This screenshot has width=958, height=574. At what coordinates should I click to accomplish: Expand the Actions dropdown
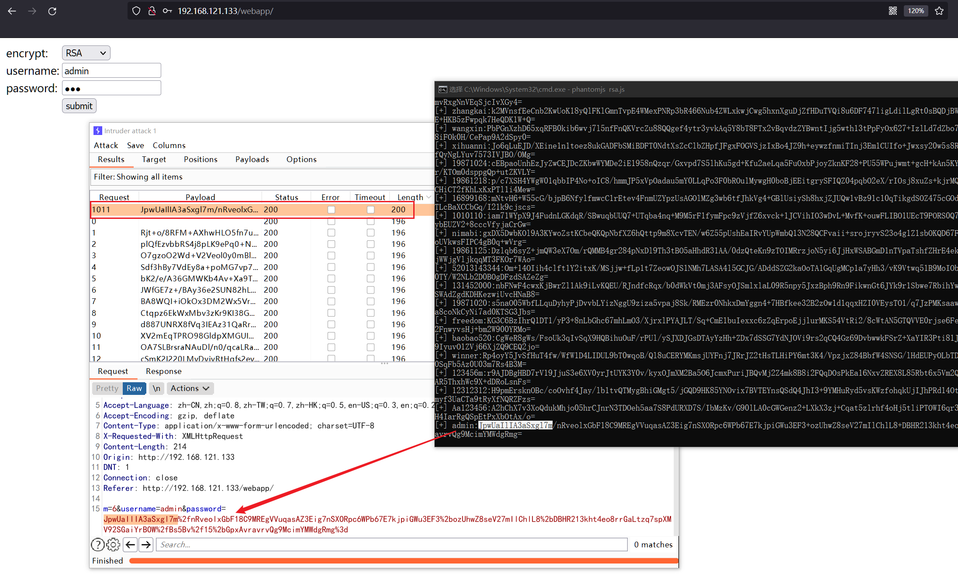pyautogui.click(x=190, y=388)
